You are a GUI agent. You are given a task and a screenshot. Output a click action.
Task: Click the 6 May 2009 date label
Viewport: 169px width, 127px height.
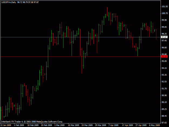pos(154,125)
